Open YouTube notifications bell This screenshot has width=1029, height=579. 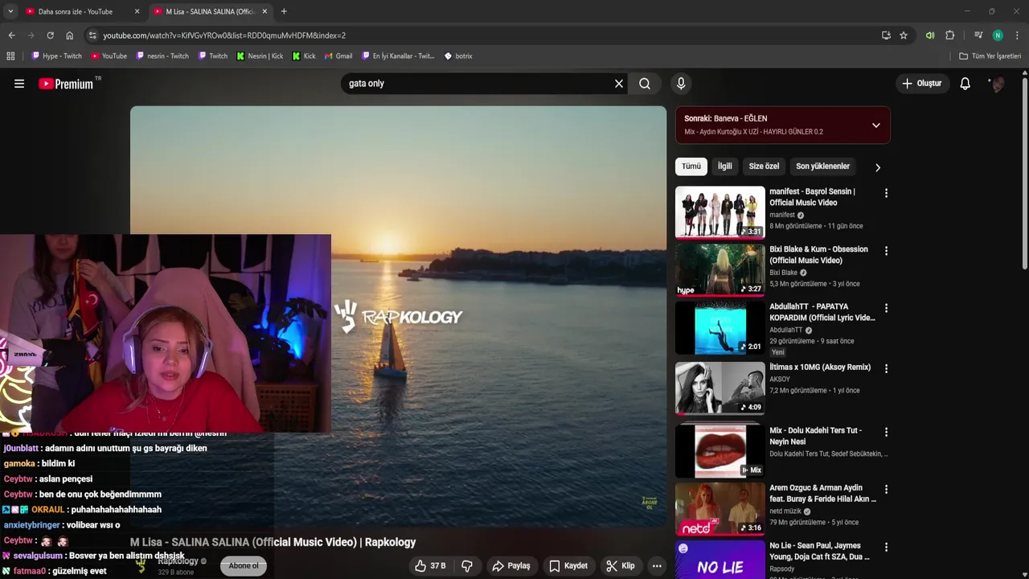pyautogui.click(x=965, y=84)
